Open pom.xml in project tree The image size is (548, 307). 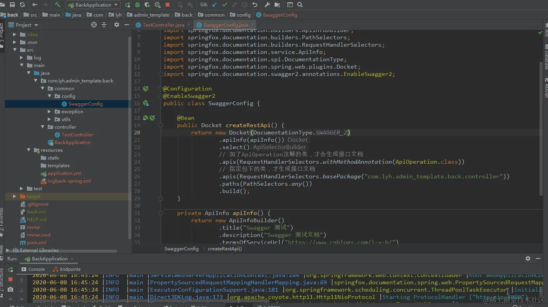coord(33,242)
